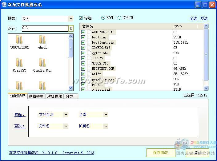Click the AUTOEXEC.BAT file icon
The image size is (217, 161).
tap(89, 32)
